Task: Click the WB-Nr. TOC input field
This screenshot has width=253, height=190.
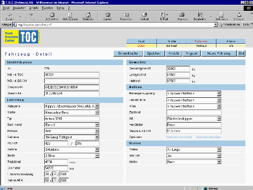Action: pos(72,75)
